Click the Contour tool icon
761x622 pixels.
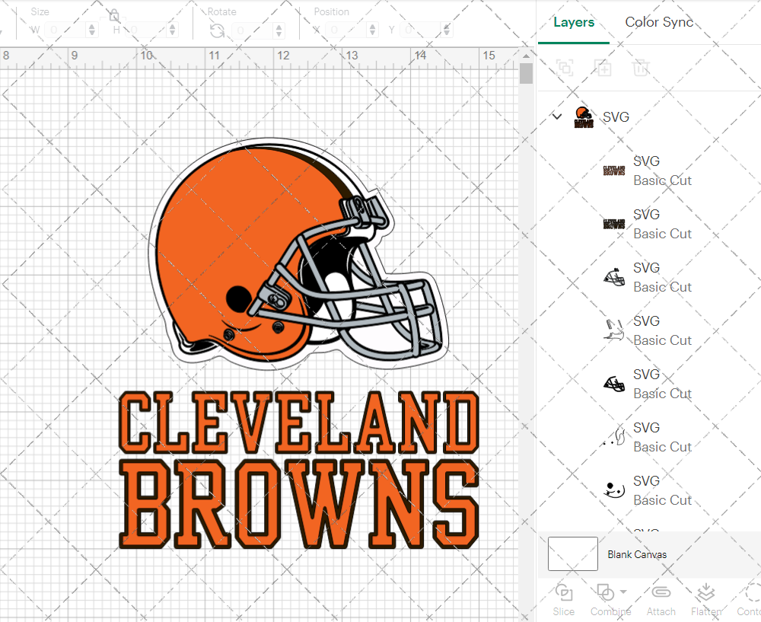[x=753, y=593]
